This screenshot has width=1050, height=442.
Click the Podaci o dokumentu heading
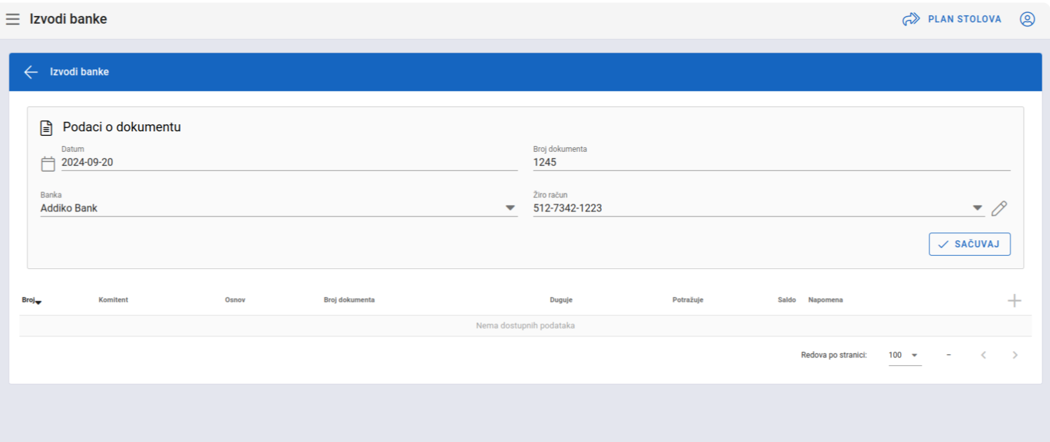[122, 127]
